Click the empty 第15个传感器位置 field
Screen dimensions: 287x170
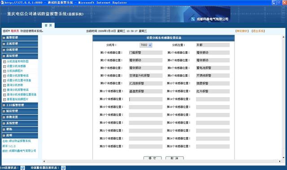coord(145,107)
